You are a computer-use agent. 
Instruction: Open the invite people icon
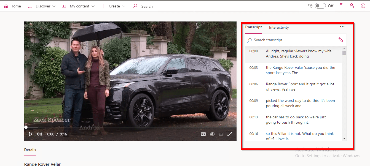tap(352, 6)
